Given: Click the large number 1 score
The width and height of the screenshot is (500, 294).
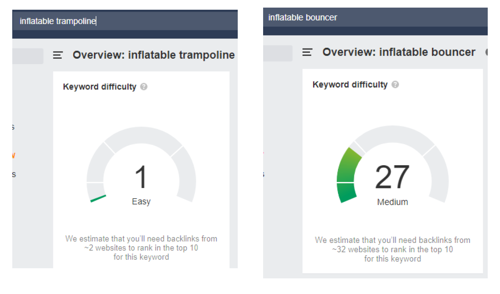Looking at the screenshot, I should click(141, 177).
